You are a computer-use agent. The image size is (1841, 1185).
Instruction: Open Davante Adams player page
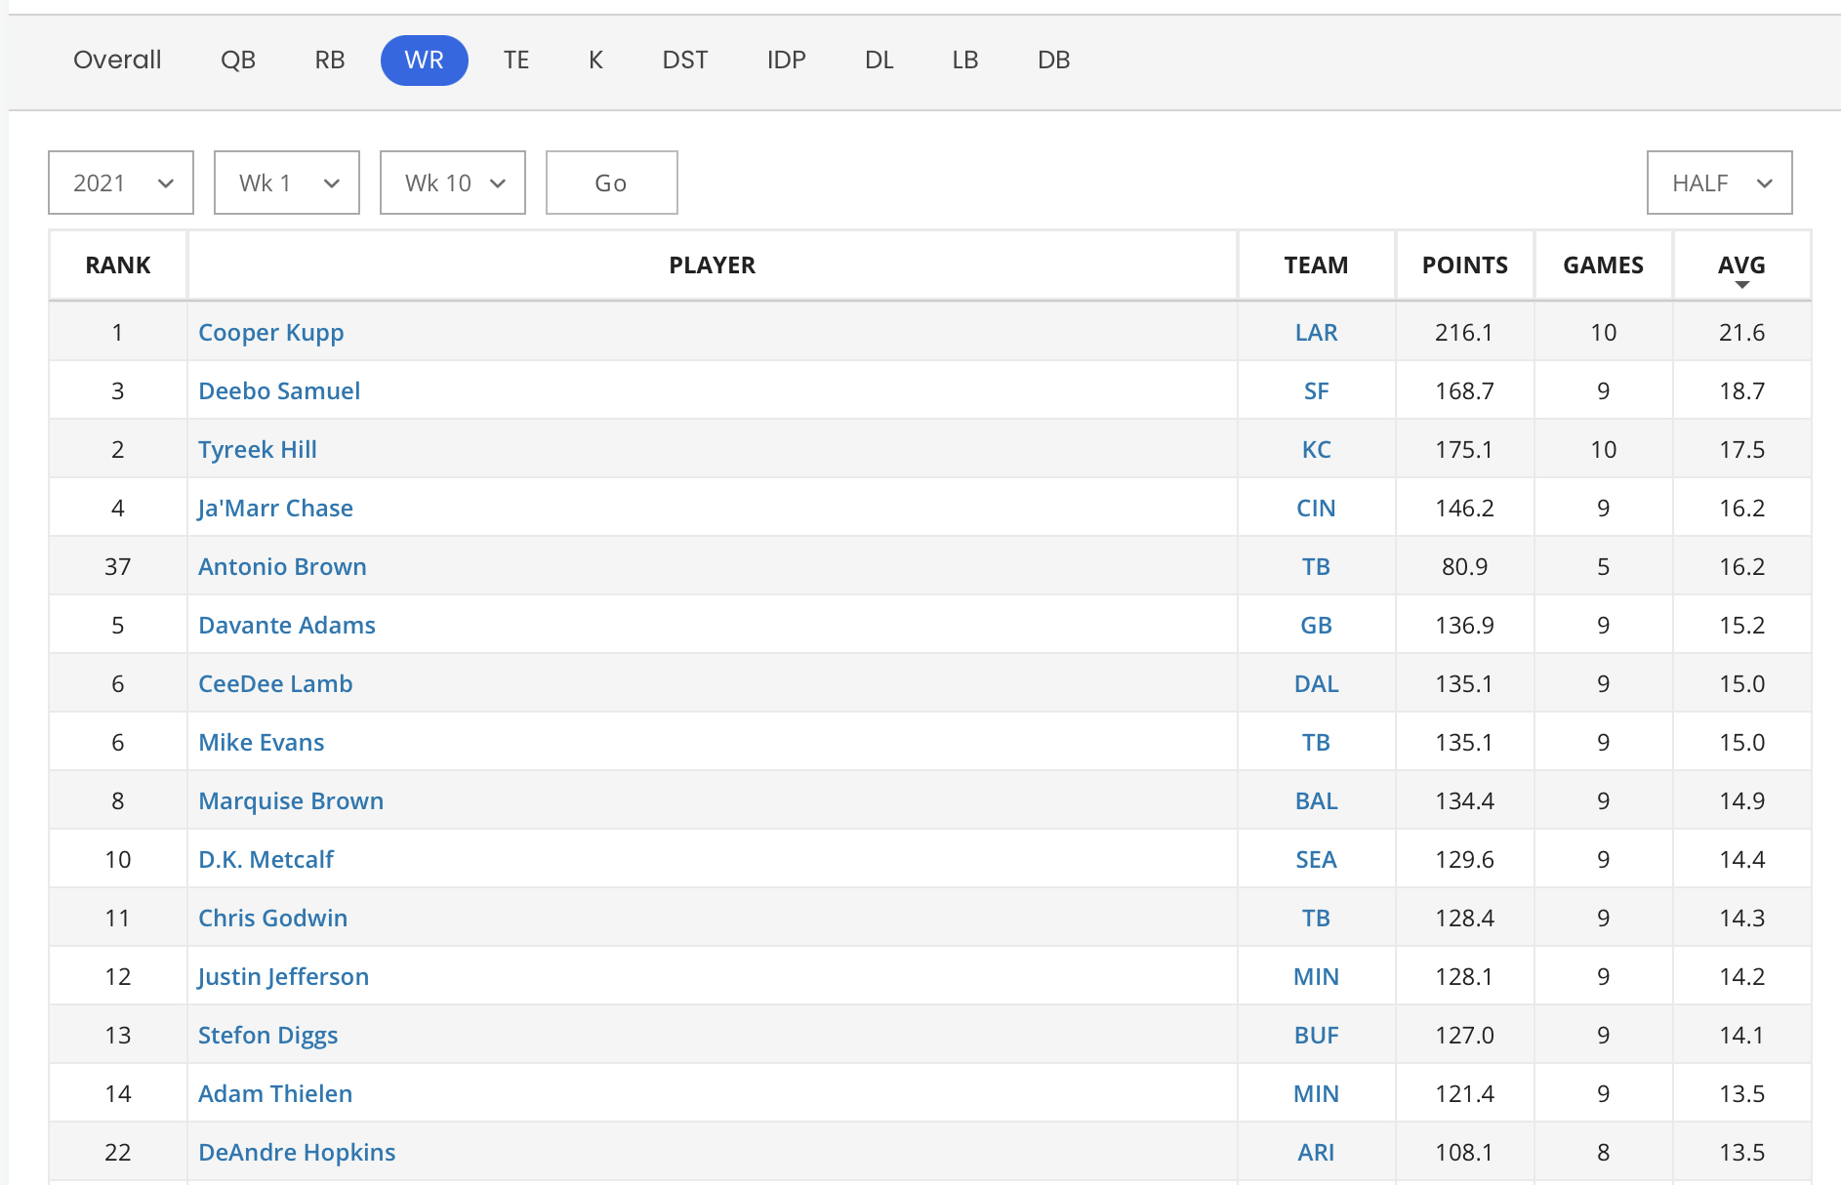click(x=287, y=626)
